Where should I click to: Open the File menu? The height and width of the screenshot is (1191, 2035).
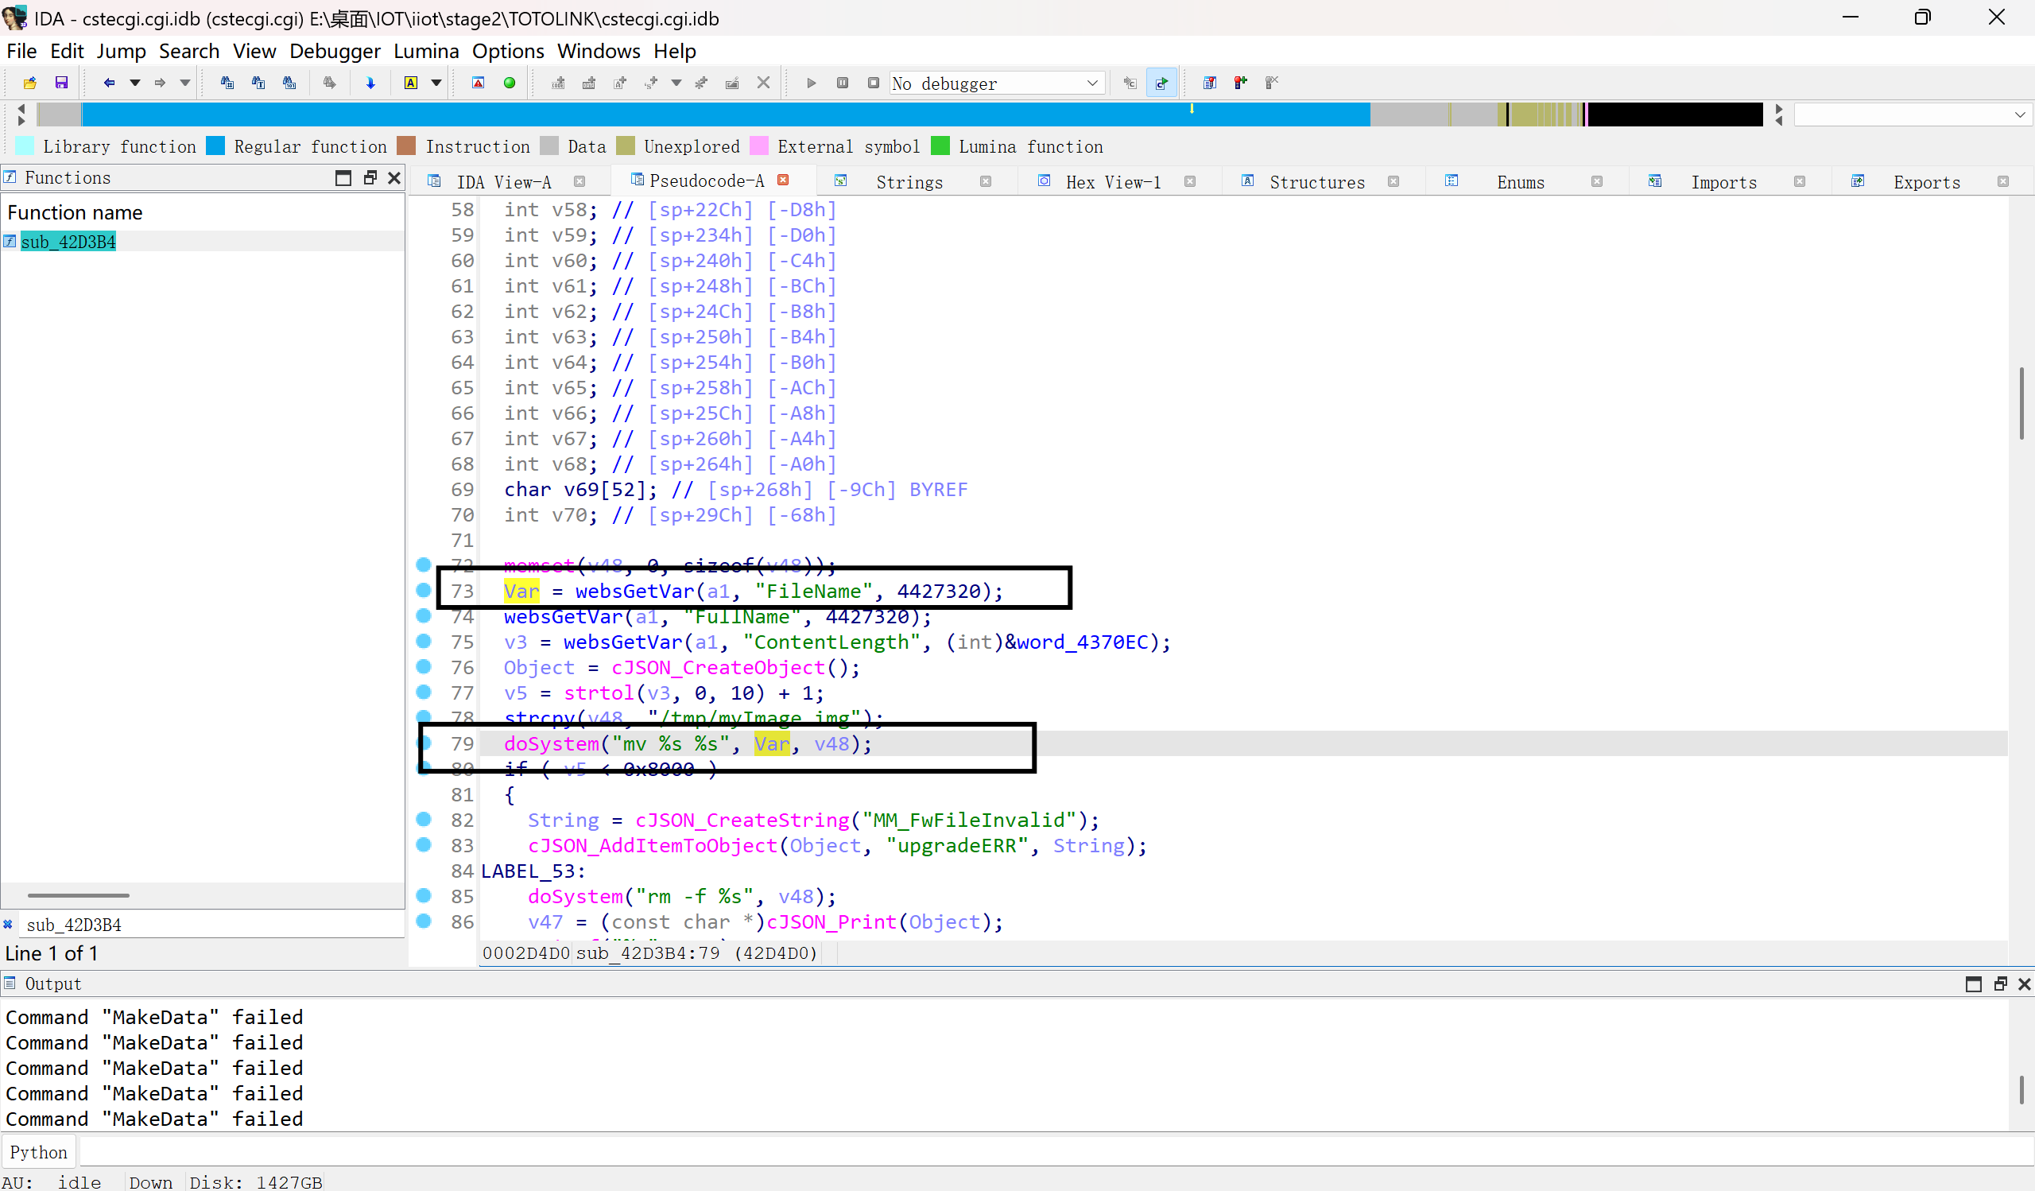point(21,51)
